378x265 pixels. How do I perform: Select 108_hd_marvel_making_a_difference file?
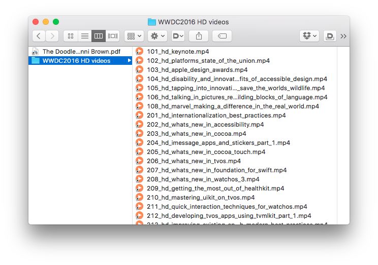235,106
